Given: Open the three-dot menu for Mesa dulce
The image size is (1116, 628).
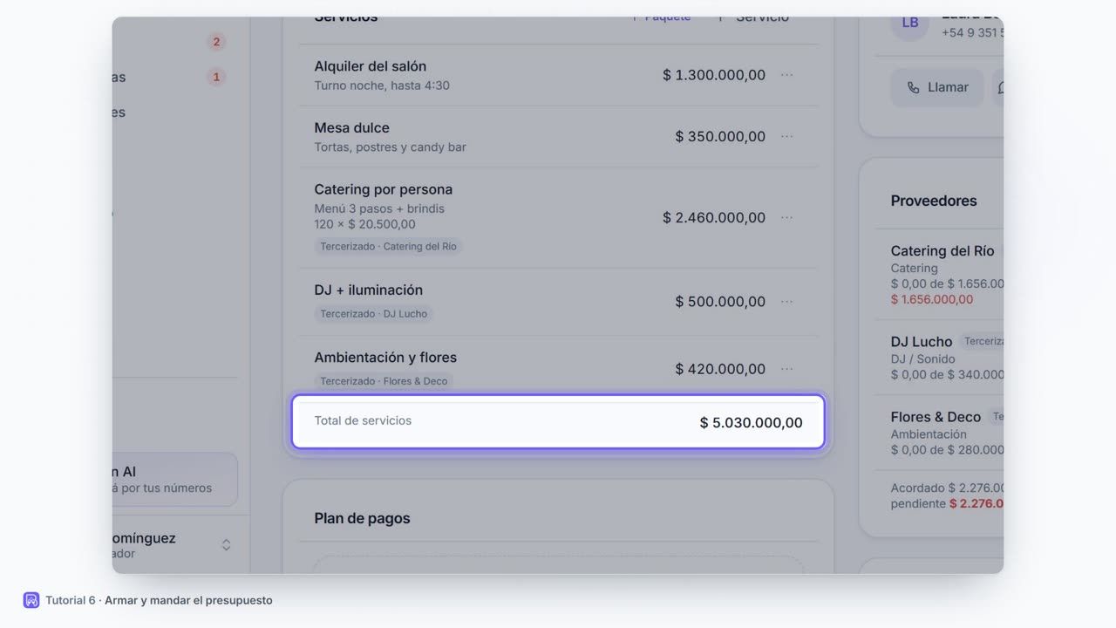Looking at the screenshot, I should (786, 136).
